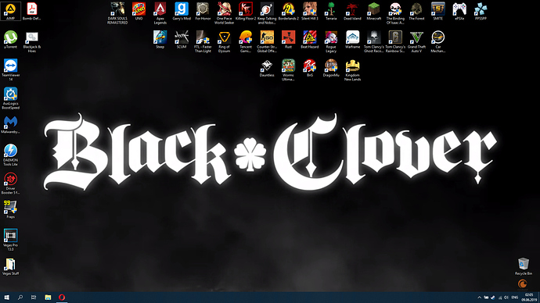Launch the ePSXe emulator
The width and height of the screenshot is (540, 303).
click(459, 11)
